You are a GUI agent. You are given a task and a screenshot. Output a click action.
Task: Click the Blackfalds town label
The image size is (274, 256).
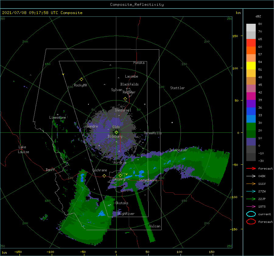pos(129,84)
